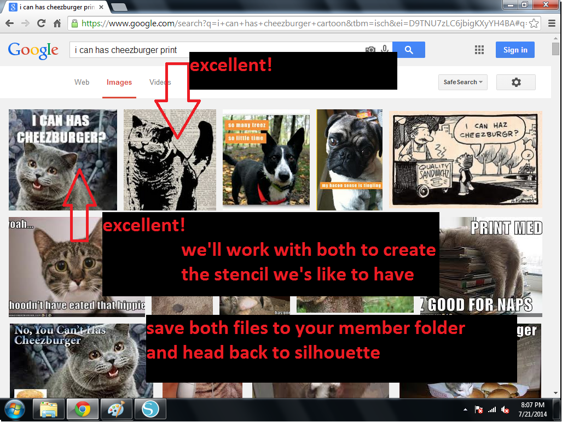Click the taskbar clock showing 8:07 PM
This screenshot has height=422, width=562.
[532, 409]
